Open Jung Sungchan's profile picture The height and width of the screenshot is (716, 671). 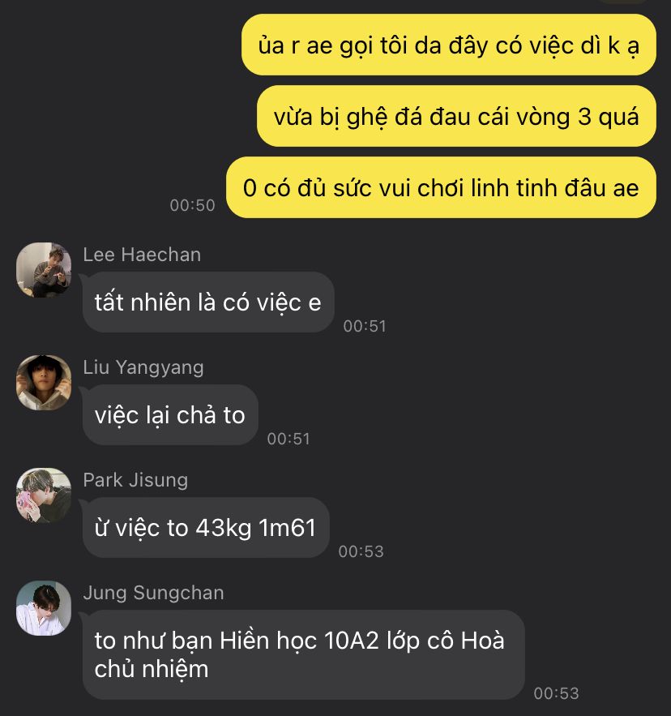(44, 608)
